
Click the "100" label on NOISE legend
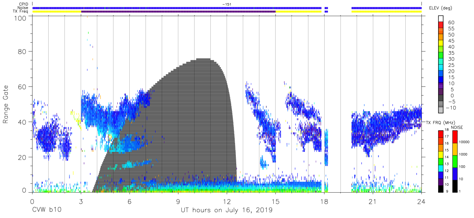(462, 167)
